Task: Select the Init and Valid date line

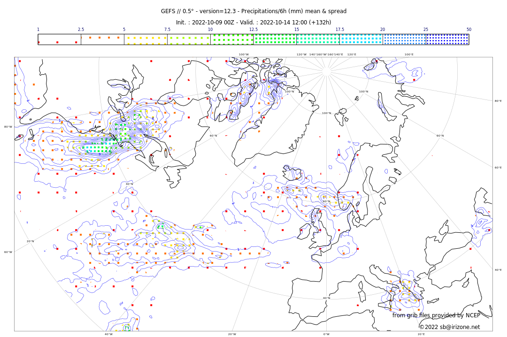Action: click(253, 23)
